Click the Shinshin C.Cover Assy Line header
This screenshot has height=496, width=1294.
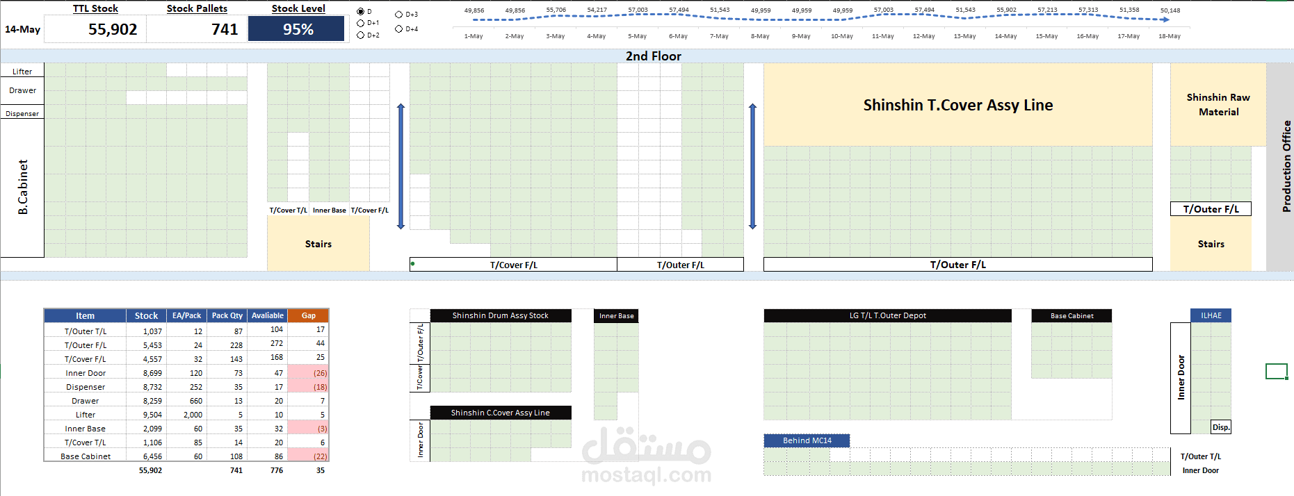[501, 413]
